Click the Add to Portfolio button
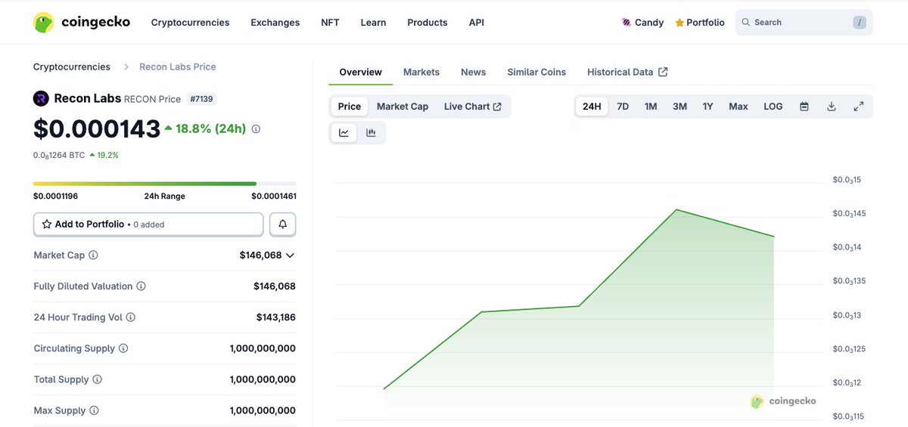Screen dimensions: 908x427 tap(148, 224)
